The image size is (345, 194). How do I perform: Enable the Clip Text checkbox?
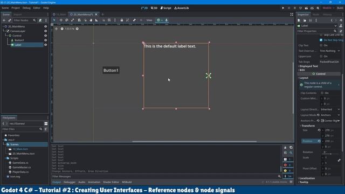321,45
